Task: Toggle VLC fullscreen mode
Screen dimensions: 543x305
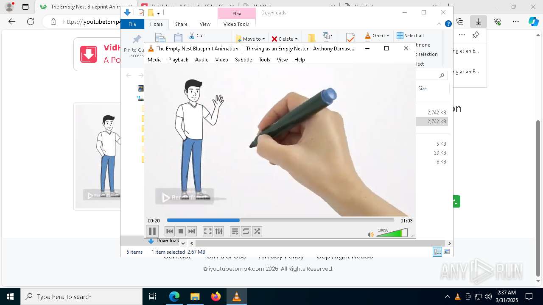Action: [208, 231]
